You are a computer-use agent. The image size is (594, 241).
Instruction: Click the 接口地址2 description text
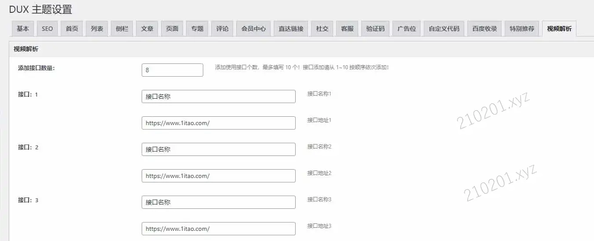tap(319, 173)
